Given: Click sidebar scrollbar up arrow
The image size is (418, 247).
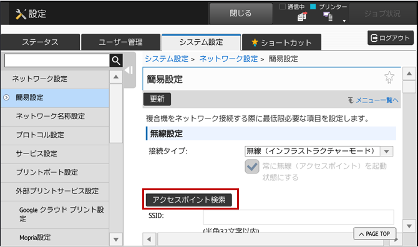Looking at the screenshot, I should click(x=116, y=77).
